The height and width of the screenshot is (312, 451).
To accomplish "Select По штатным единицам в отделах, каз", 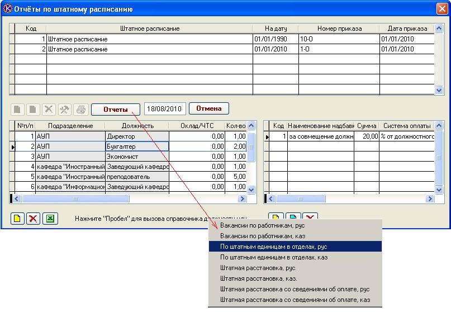I will (295, 257).
